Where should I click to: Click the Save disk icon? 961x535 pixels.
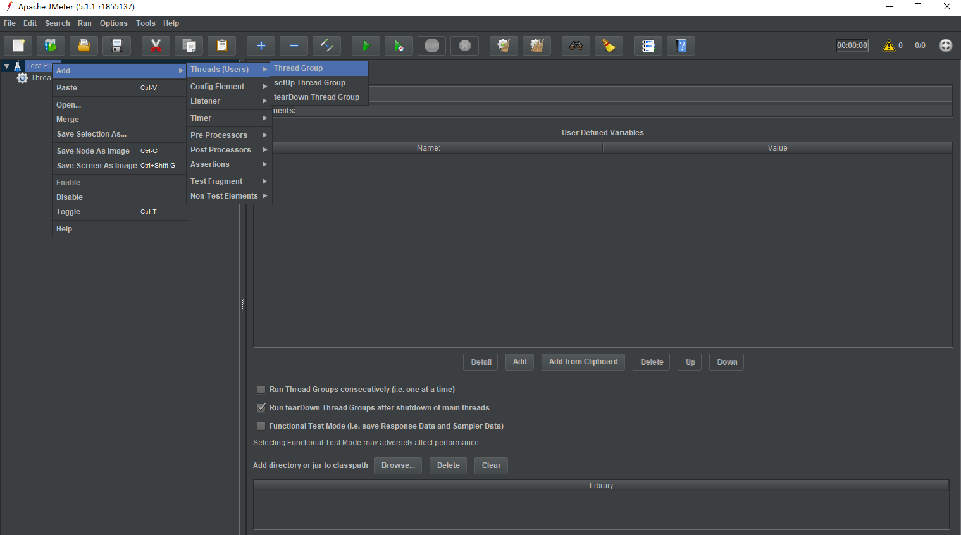(x=116, y=46)
